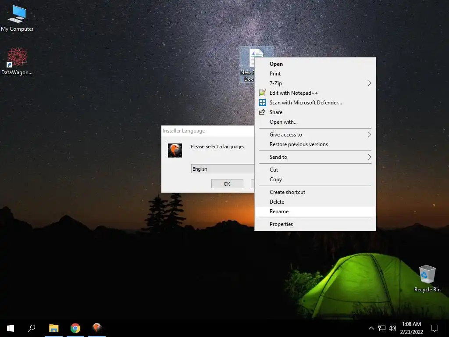
Task: Switch to the installer taskbar icon
Action: (x=97, y=328)
